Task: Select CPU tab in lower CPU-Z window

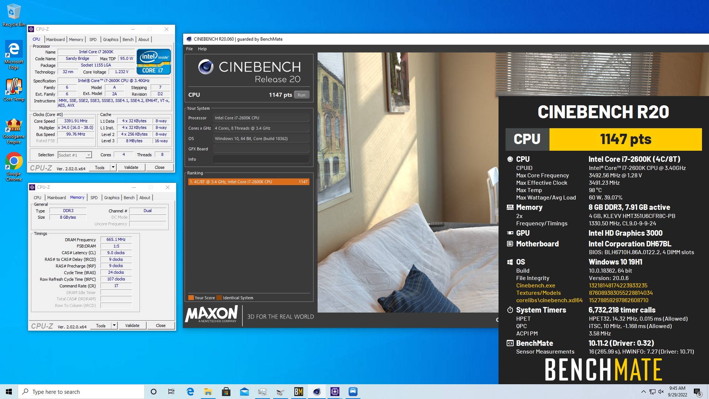Action: click(37, 198)
